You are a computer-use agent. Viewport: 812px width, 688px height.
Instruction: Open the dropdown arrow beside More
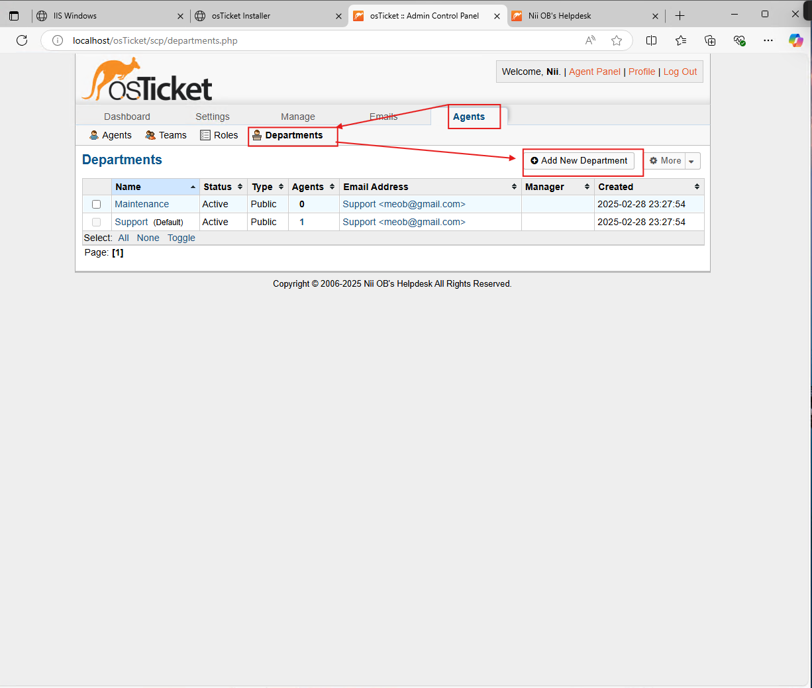point(691,160)
